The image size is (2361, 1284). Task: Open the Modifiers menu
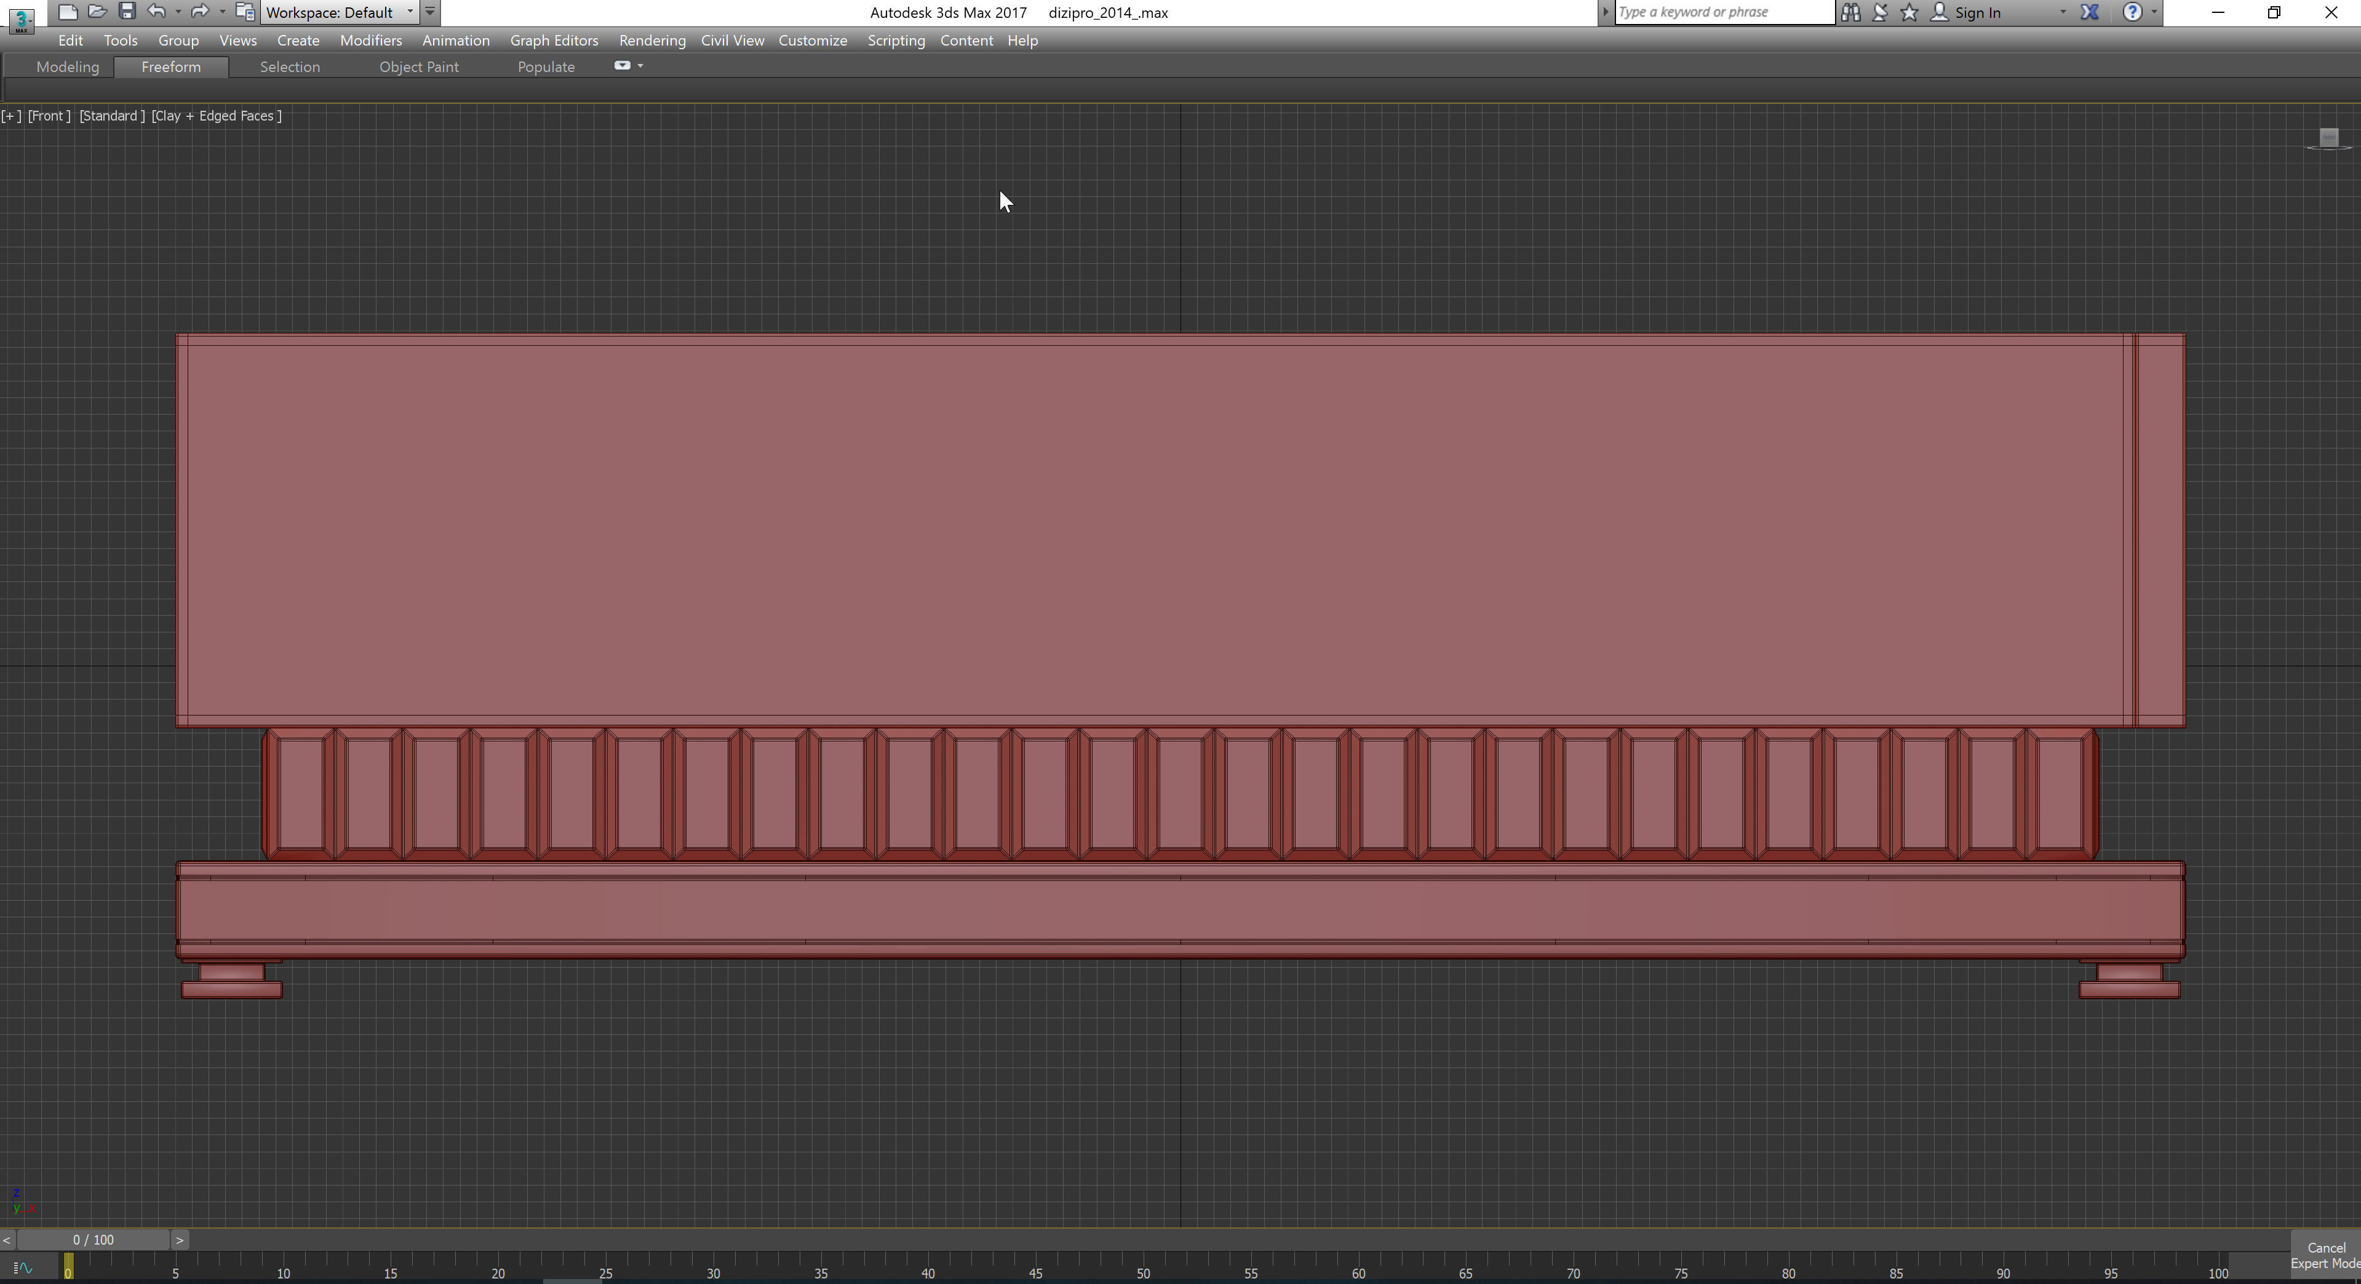[x=370, y=41]
